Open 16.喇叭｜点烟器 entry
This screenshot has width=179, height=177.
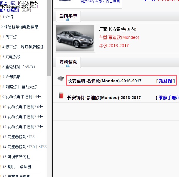[17, 167]
